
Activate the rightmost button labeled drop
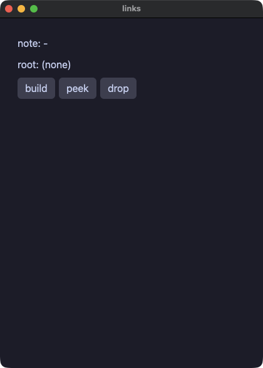pos(118,88)
